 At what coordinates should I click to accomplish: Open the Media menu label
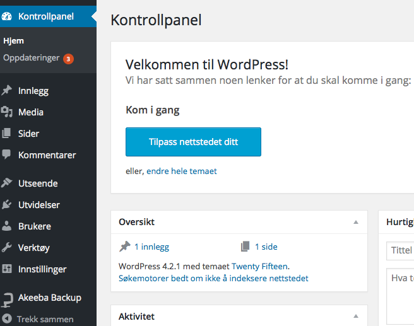31,112
